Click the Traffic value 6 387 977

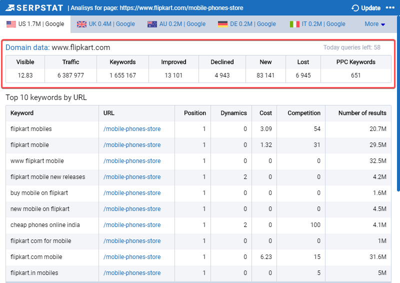tap(70, 75)
